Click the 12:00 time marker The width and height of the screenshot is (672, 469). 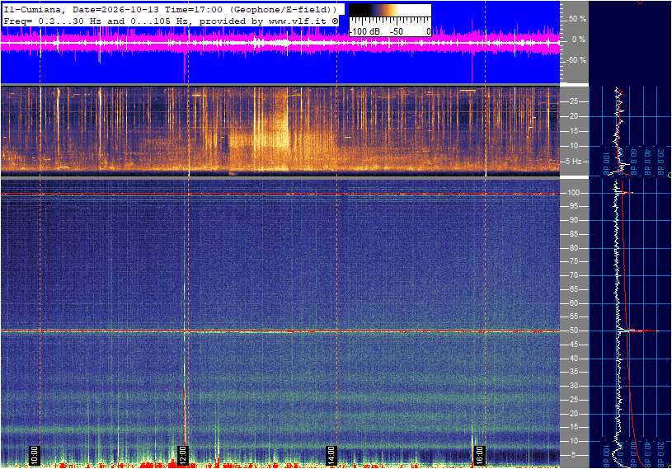182,455
